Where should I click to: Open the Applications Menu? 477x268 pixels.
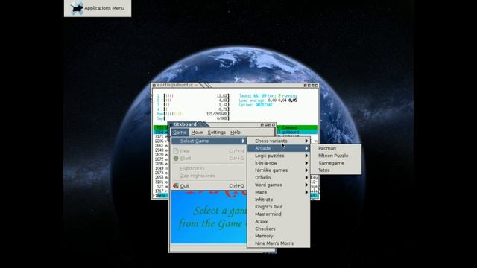[98, 8]
